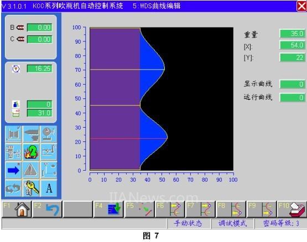Click the F6 curve point button
This screenshot has height=242, width=307.
tap(170, 209)
